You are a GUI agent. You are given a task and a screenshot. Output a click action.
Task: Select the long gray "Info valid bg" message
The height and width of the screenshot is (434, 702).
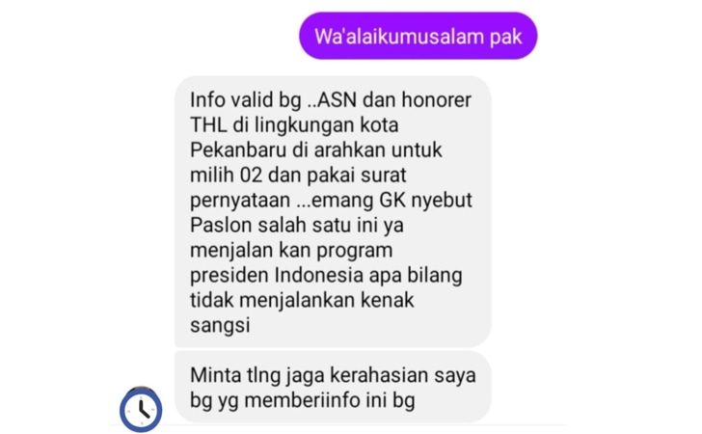(x=333, y=211)
